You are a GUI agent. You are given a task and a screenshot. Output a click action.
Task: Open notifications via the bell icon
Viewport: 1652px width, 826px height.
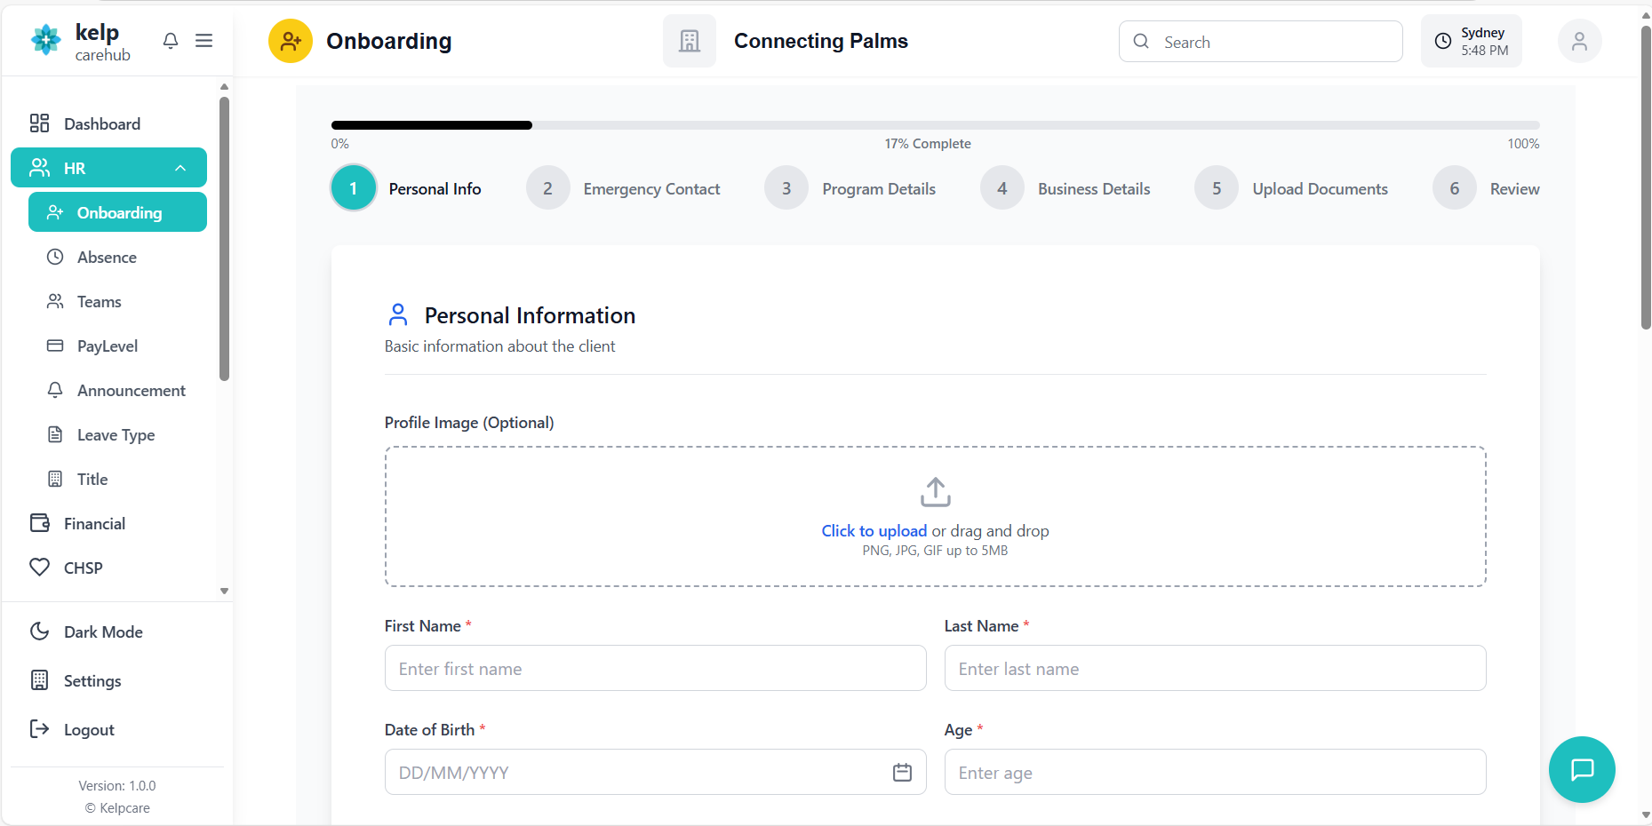[170, 41]
